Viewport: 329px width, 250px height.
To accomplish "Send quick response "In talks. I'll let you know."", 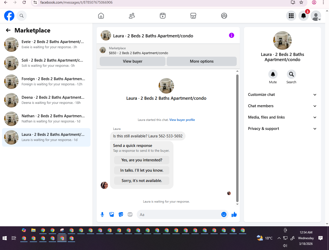I will (x=142, y=170).
